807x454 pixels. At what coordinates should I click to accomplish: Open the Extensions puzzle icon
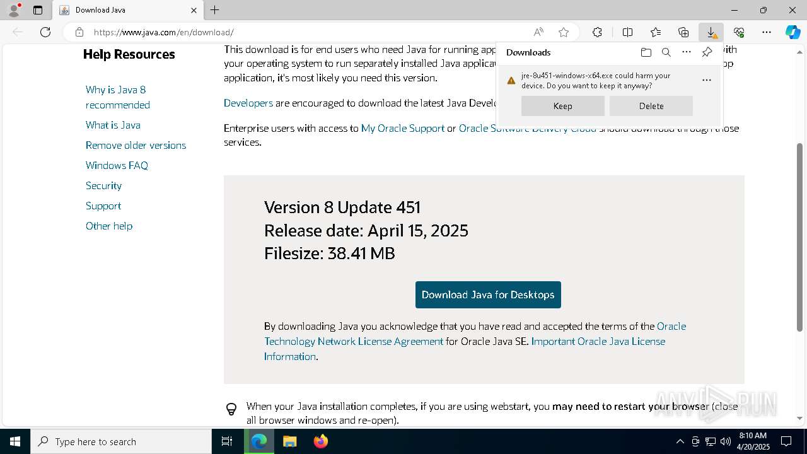(x=597, y=32)
